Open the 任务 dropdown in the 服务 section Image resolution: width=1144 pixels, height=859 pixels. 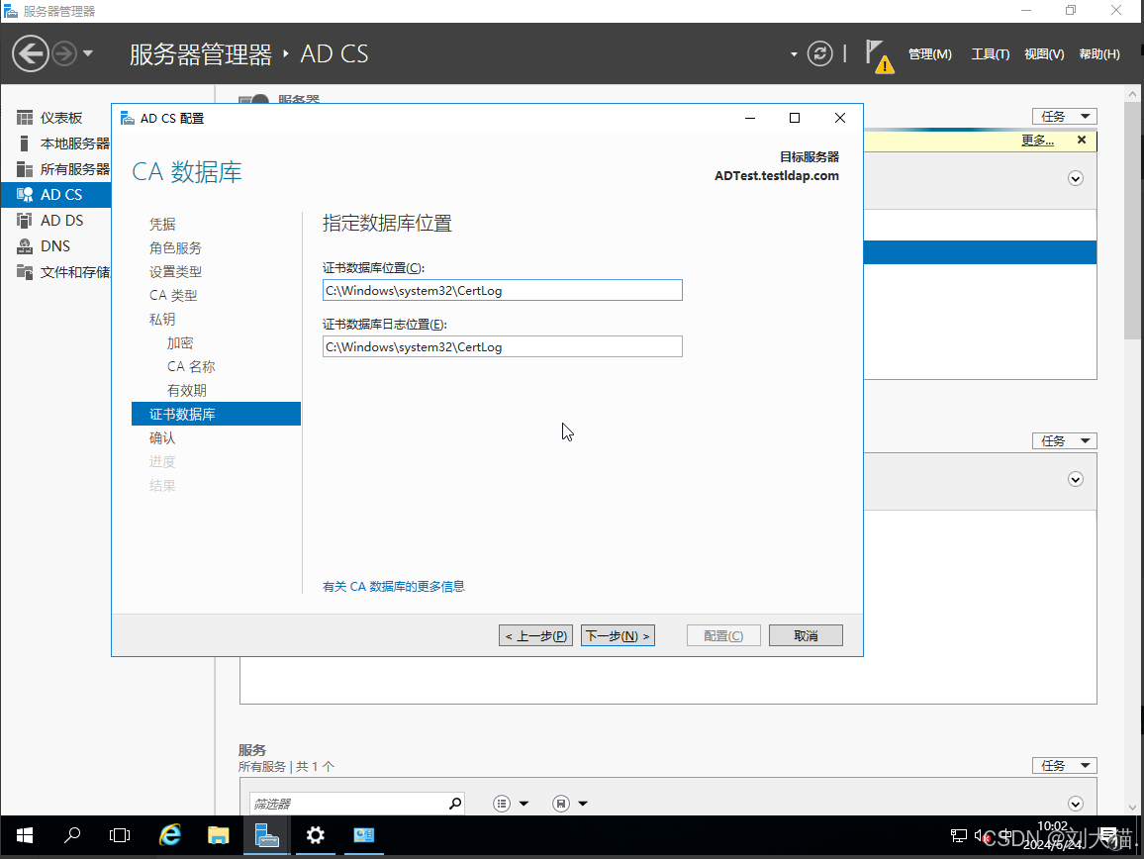coord(1065,766)
